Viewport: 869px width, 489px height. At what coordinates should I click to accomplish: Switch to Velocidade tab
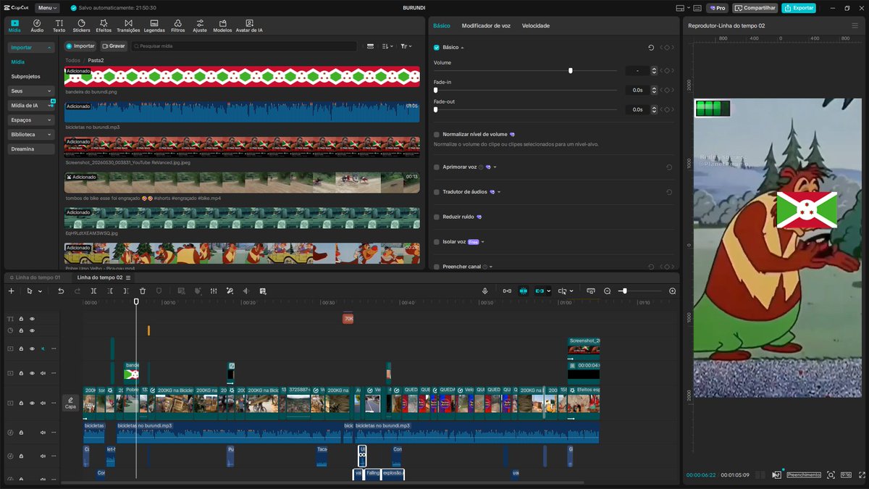536,25
